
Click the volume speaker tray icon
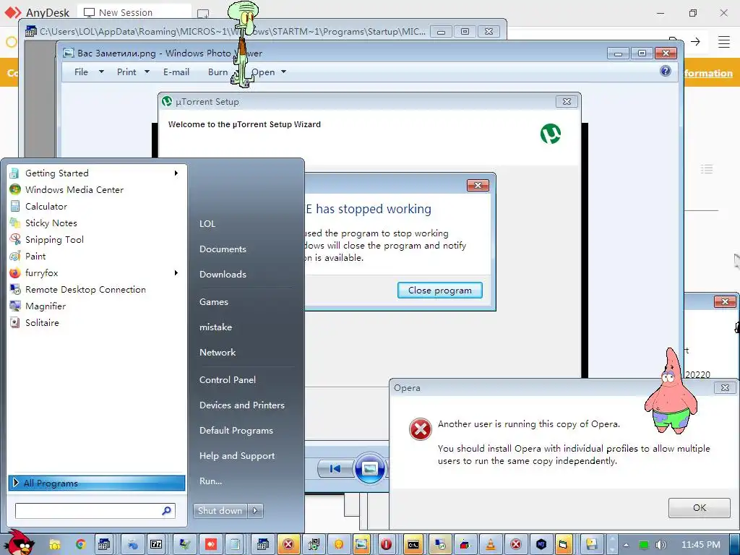661,545
